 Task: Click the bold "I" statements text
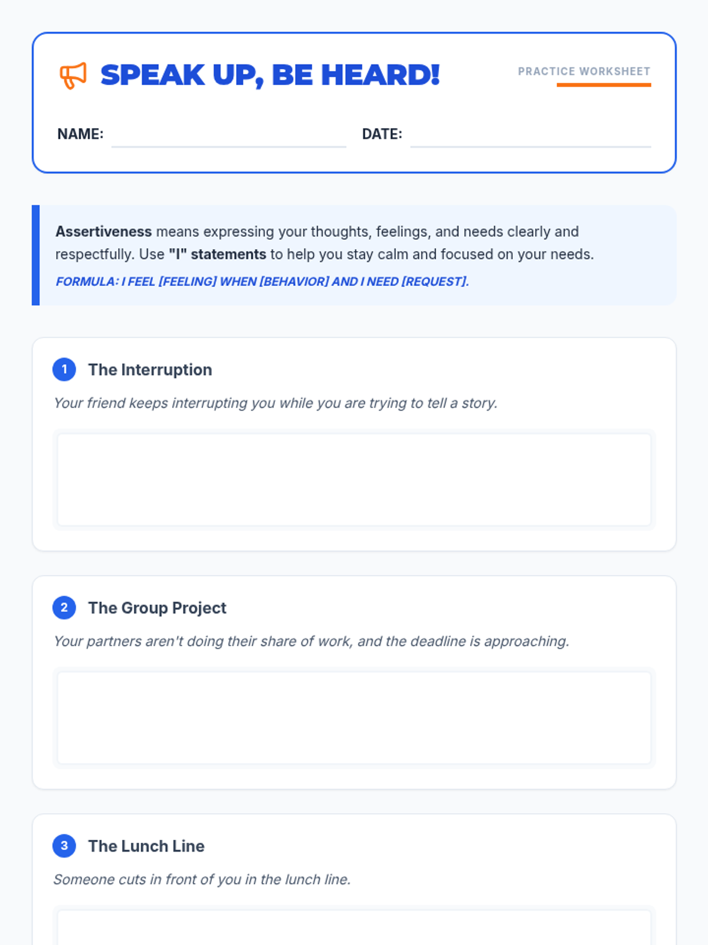pos(217,255)
